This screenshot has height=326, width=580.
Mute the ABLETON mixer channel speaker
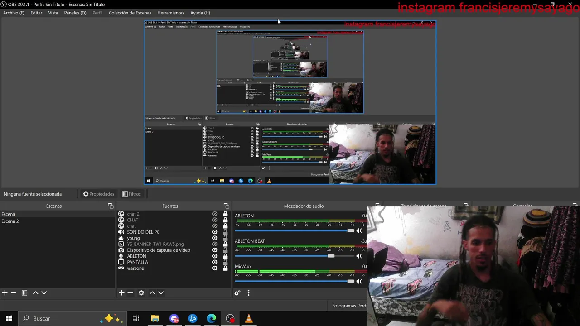coord(359,230)
